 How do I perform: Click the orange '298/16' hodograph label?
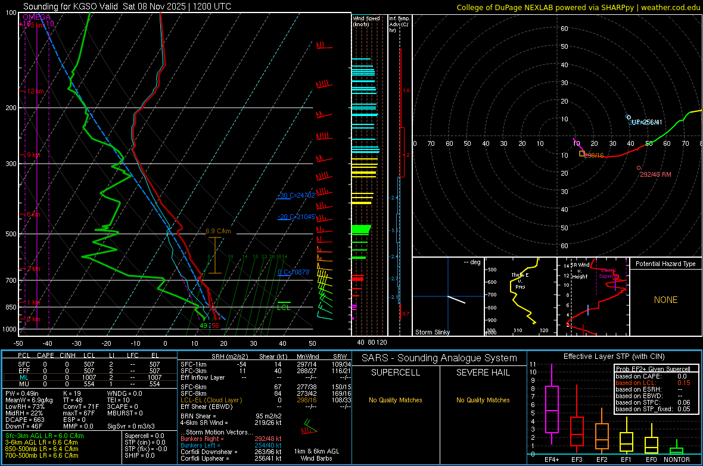coord(594,155)
